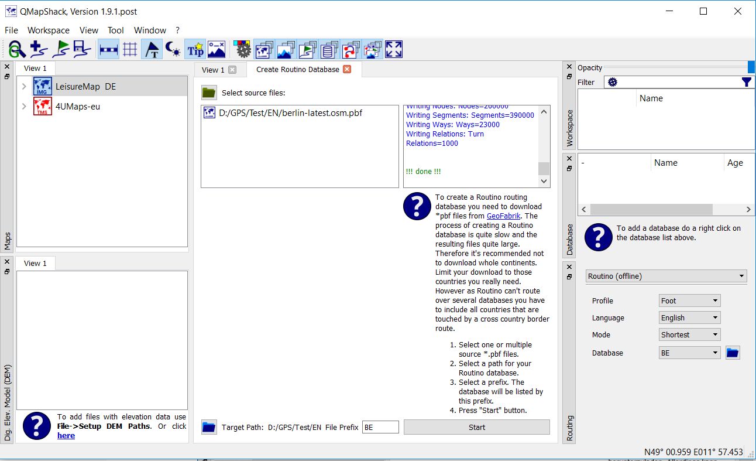Open the File menu
This screenshot has width=756, height=461.
point(11,30)
